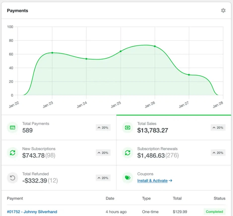Viewport: 233px width, 216px height.
Task: Click the 4 hours ago date cell
Action: 116,212
